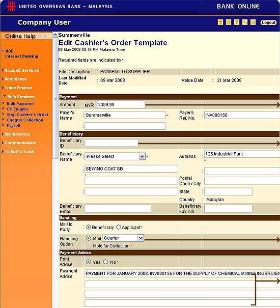
Task: Log out of Bank Online
Action: pos(268,22)
